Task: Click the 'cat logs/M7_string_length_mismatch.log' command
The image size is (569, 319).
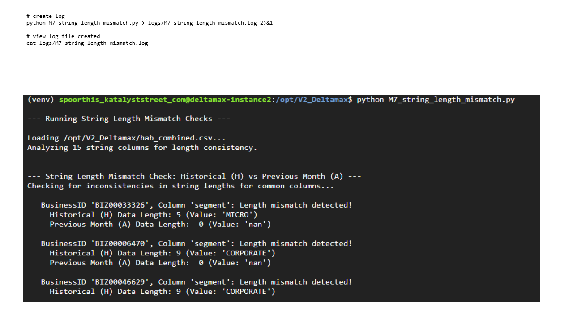Action: [x=87, y=43]
